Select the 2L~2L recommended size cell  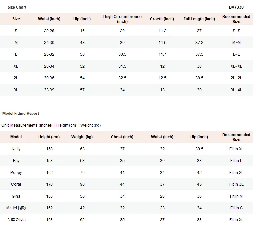(x=236, y=78)
